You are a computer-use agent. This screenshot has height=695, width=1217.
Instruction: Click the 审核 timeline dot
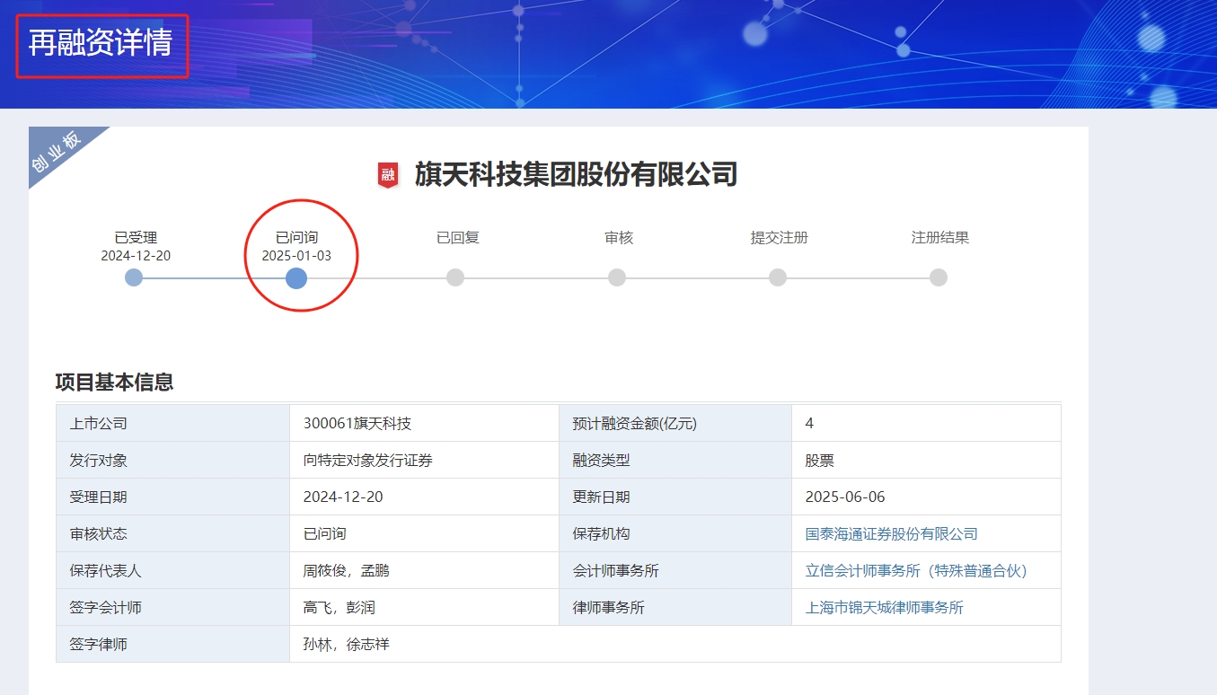617,277
